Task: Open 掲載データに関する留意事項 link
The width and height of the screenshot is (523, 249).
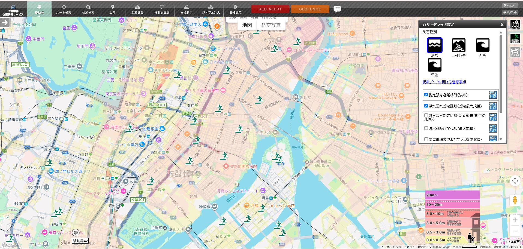Action: pyautogui.click(x=444, y=82)
